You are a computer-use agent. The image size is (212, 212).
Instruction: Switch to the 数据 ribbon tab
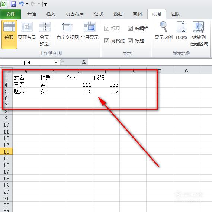point(118,14)
